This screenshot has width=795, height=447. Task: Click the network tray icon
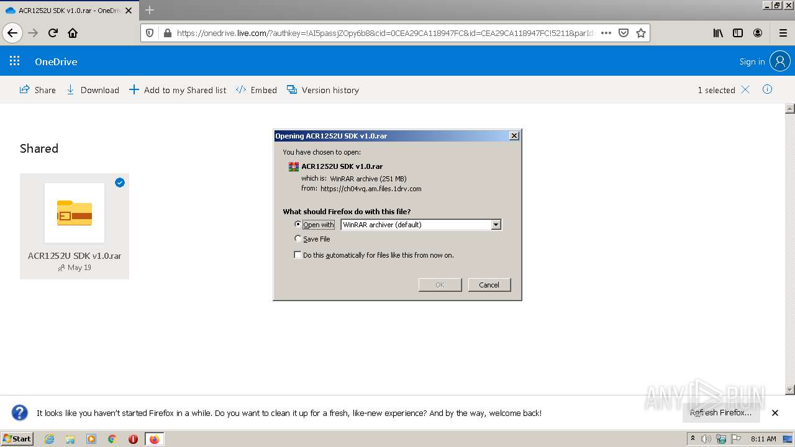click(721, 439)
